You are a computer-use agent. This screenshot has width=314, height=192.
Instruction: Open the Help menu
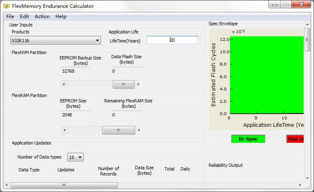[x=61, y=17]
